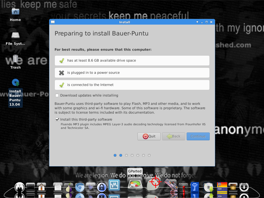The image size is (264, 198).
Task: Click the first installer progress dot
Action: pyautogui.click(x=115, y=155)
